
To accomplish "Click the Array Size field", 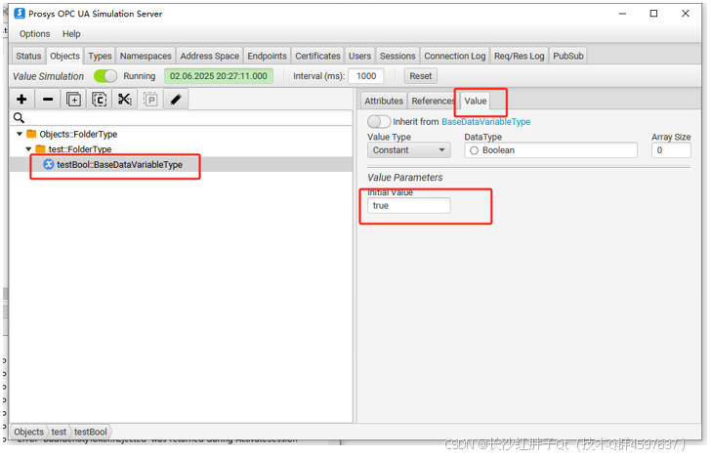I will 671,150.
